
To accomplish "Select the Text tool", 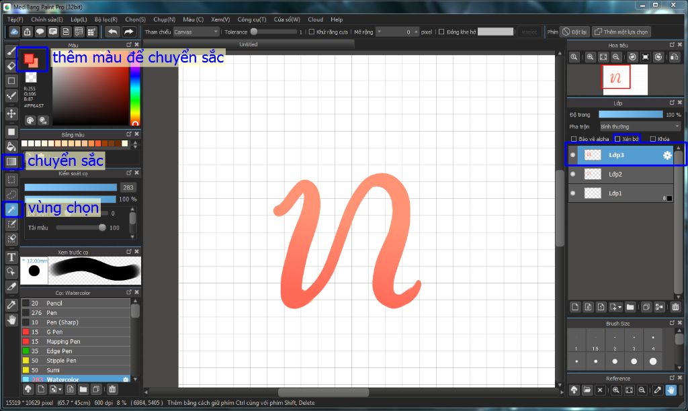I will click(x=11, y=257).
